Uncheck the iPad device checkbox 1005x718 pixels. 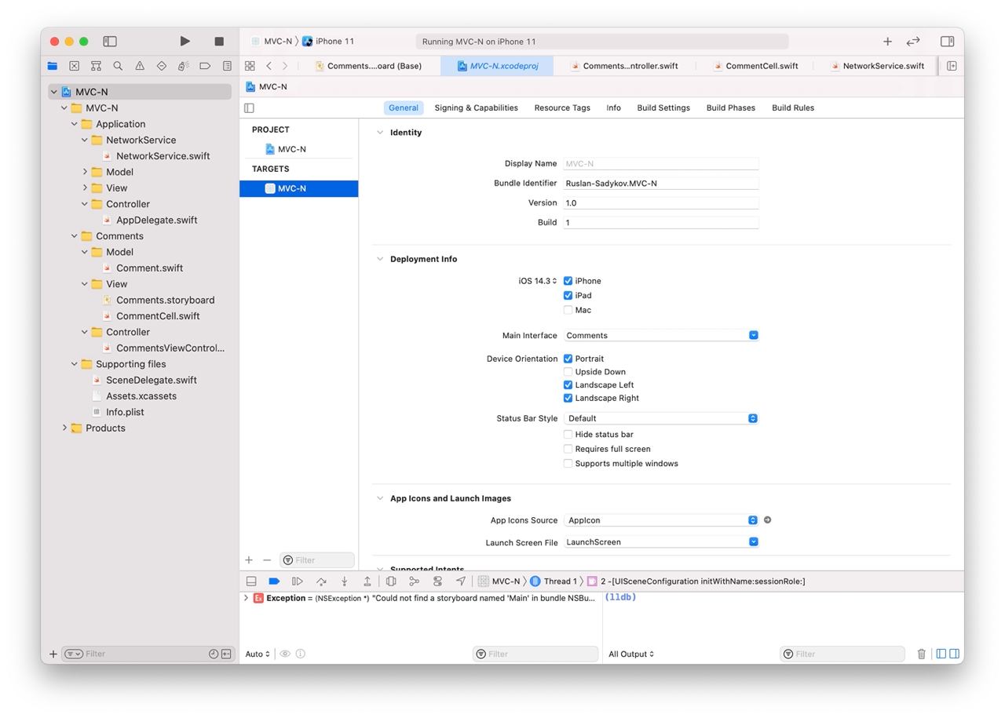pos(568,296)
